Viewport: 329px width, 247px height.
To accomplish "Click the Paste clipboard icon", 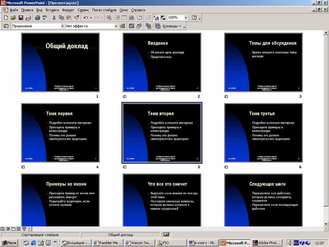I will [x=69, y=18].
